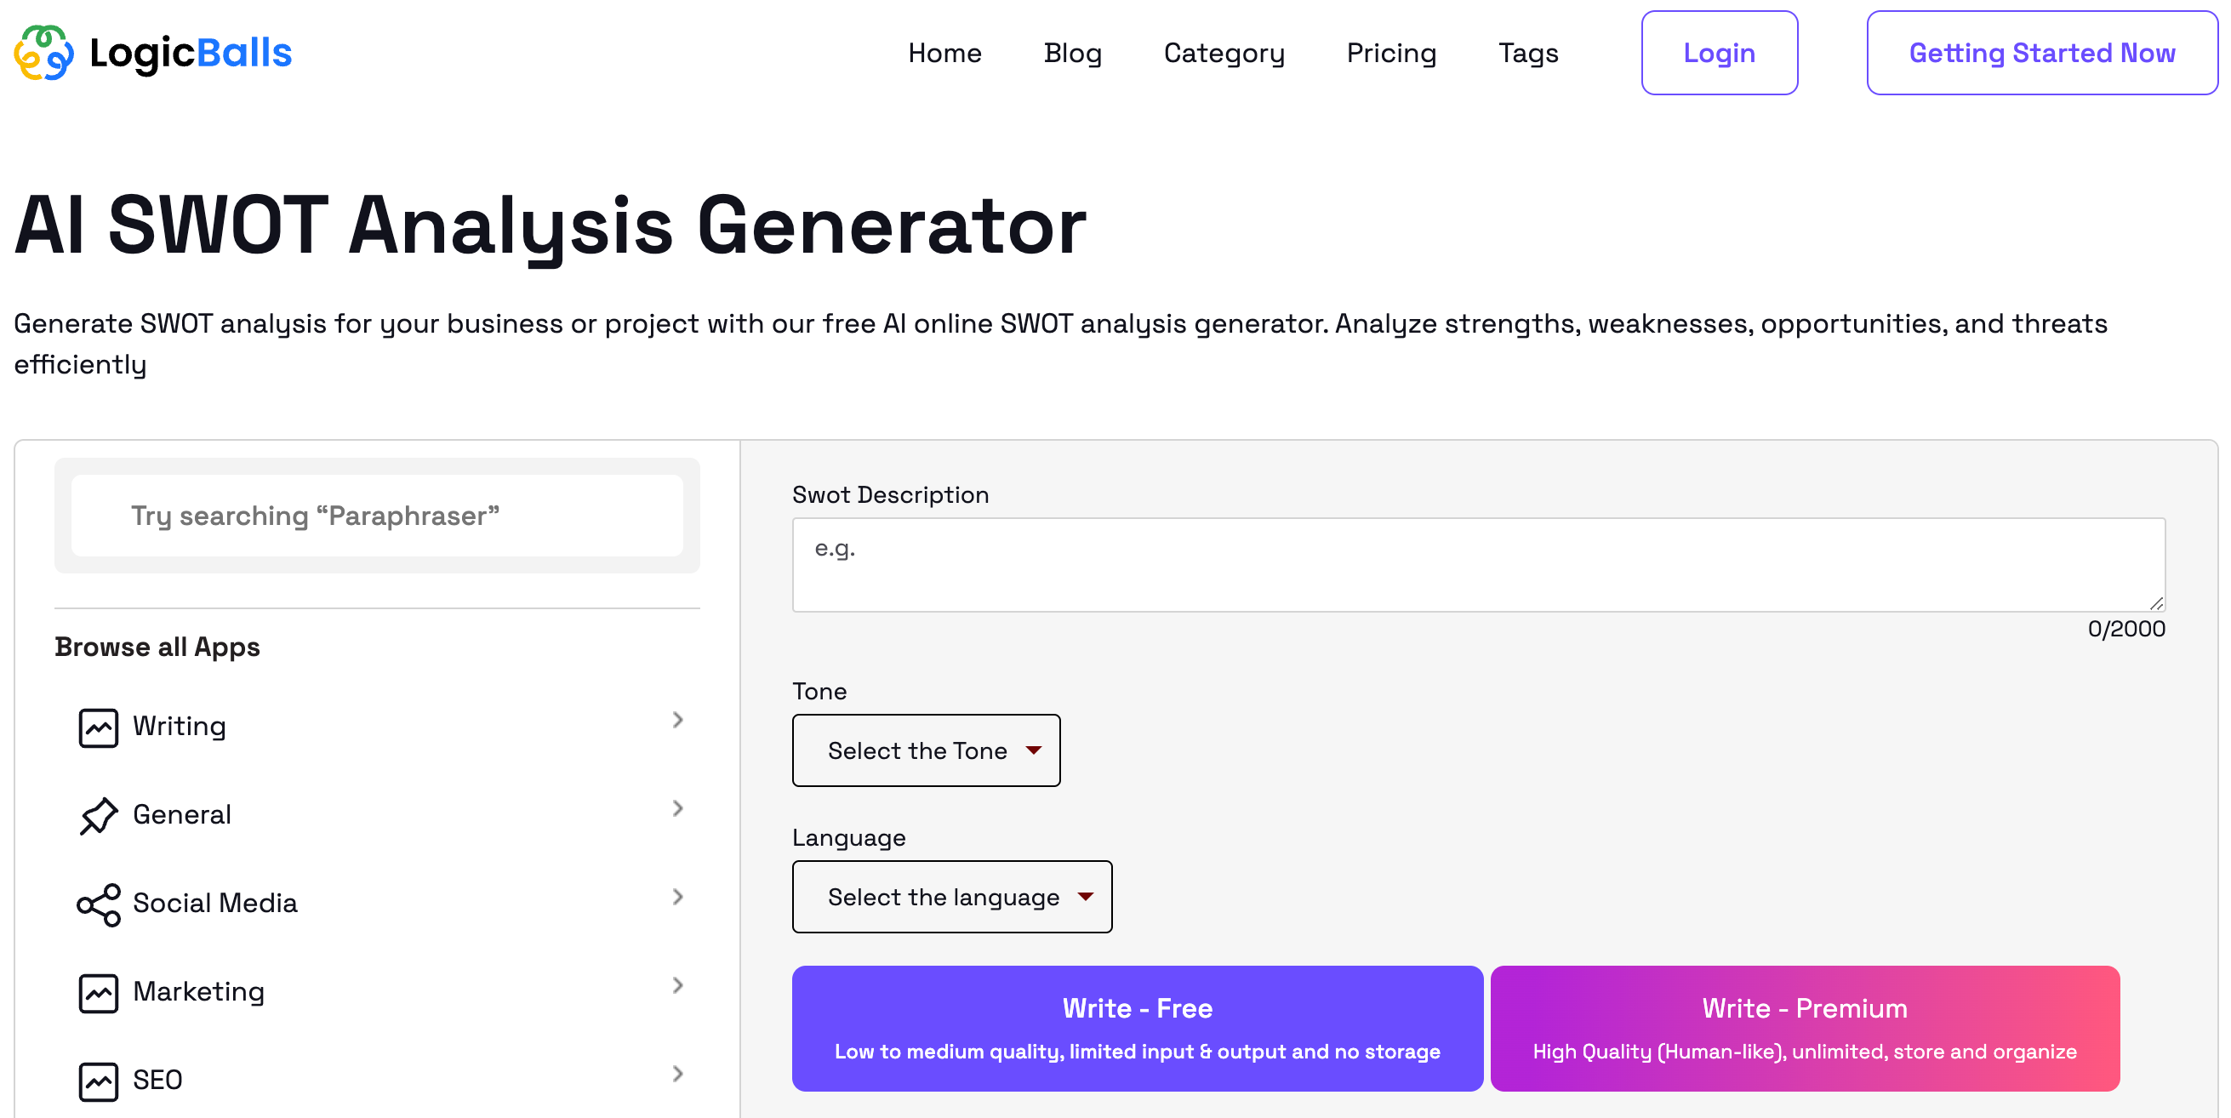The height and width of the screenshot is (1118, 2231).
Task: Click the Social Media share icon
Action: [99, 904]
